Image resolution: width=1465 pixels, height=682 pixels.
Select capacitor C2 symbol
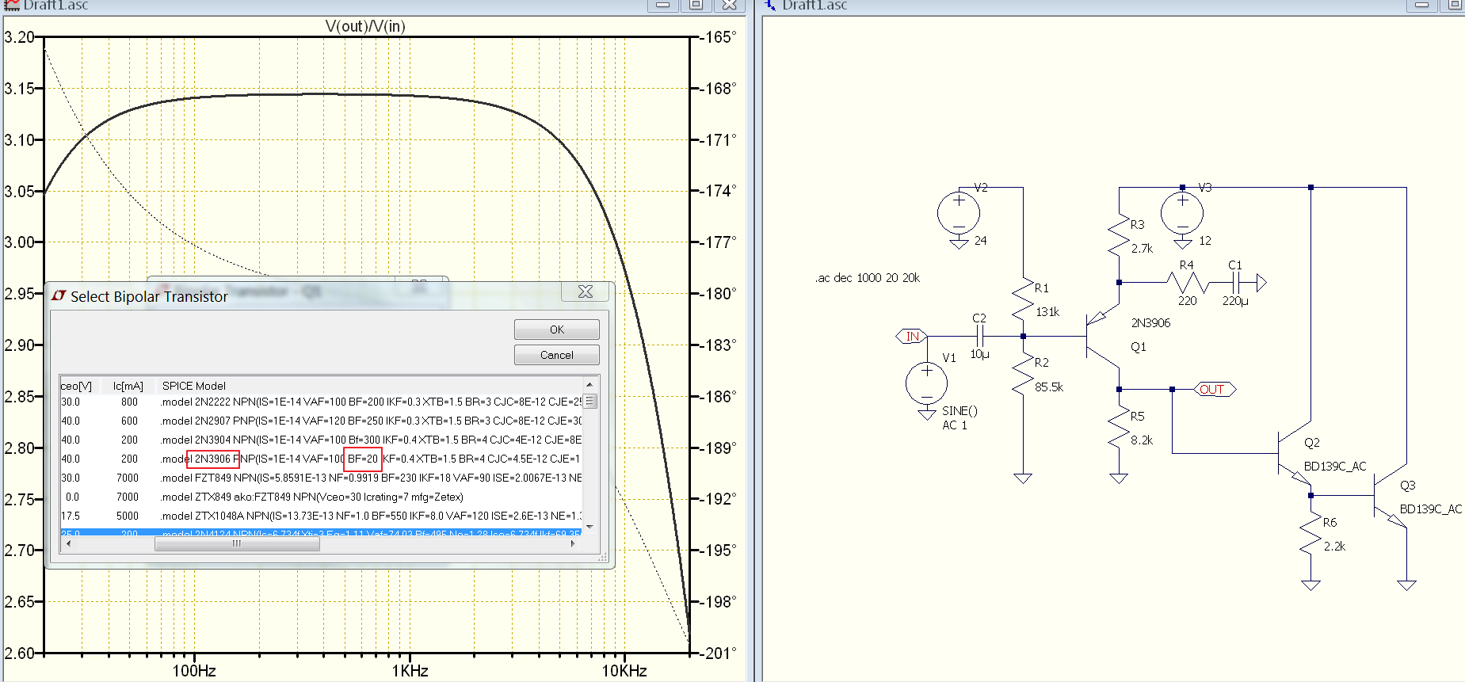(979, 336)
